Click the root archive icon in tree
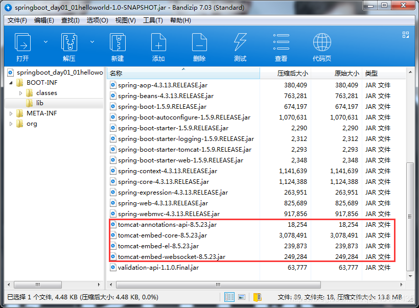 (10, 73)
